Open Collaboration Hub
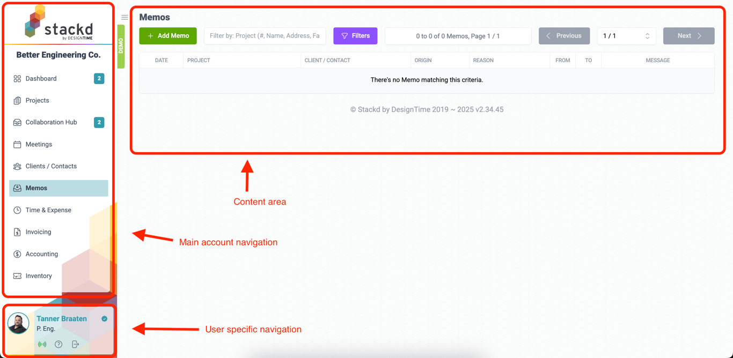Screen dimensions: 733x358 (x=58, y=123)
